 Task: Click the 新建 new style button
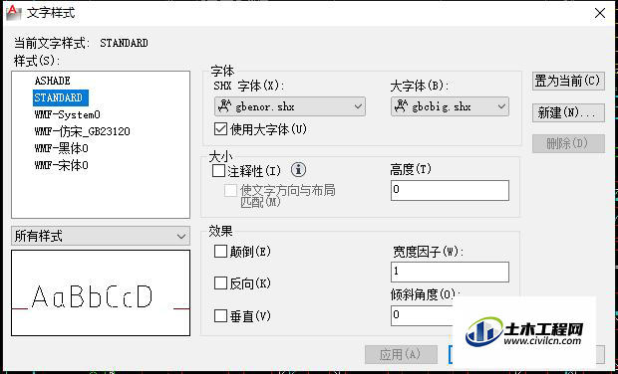[568, 112]
